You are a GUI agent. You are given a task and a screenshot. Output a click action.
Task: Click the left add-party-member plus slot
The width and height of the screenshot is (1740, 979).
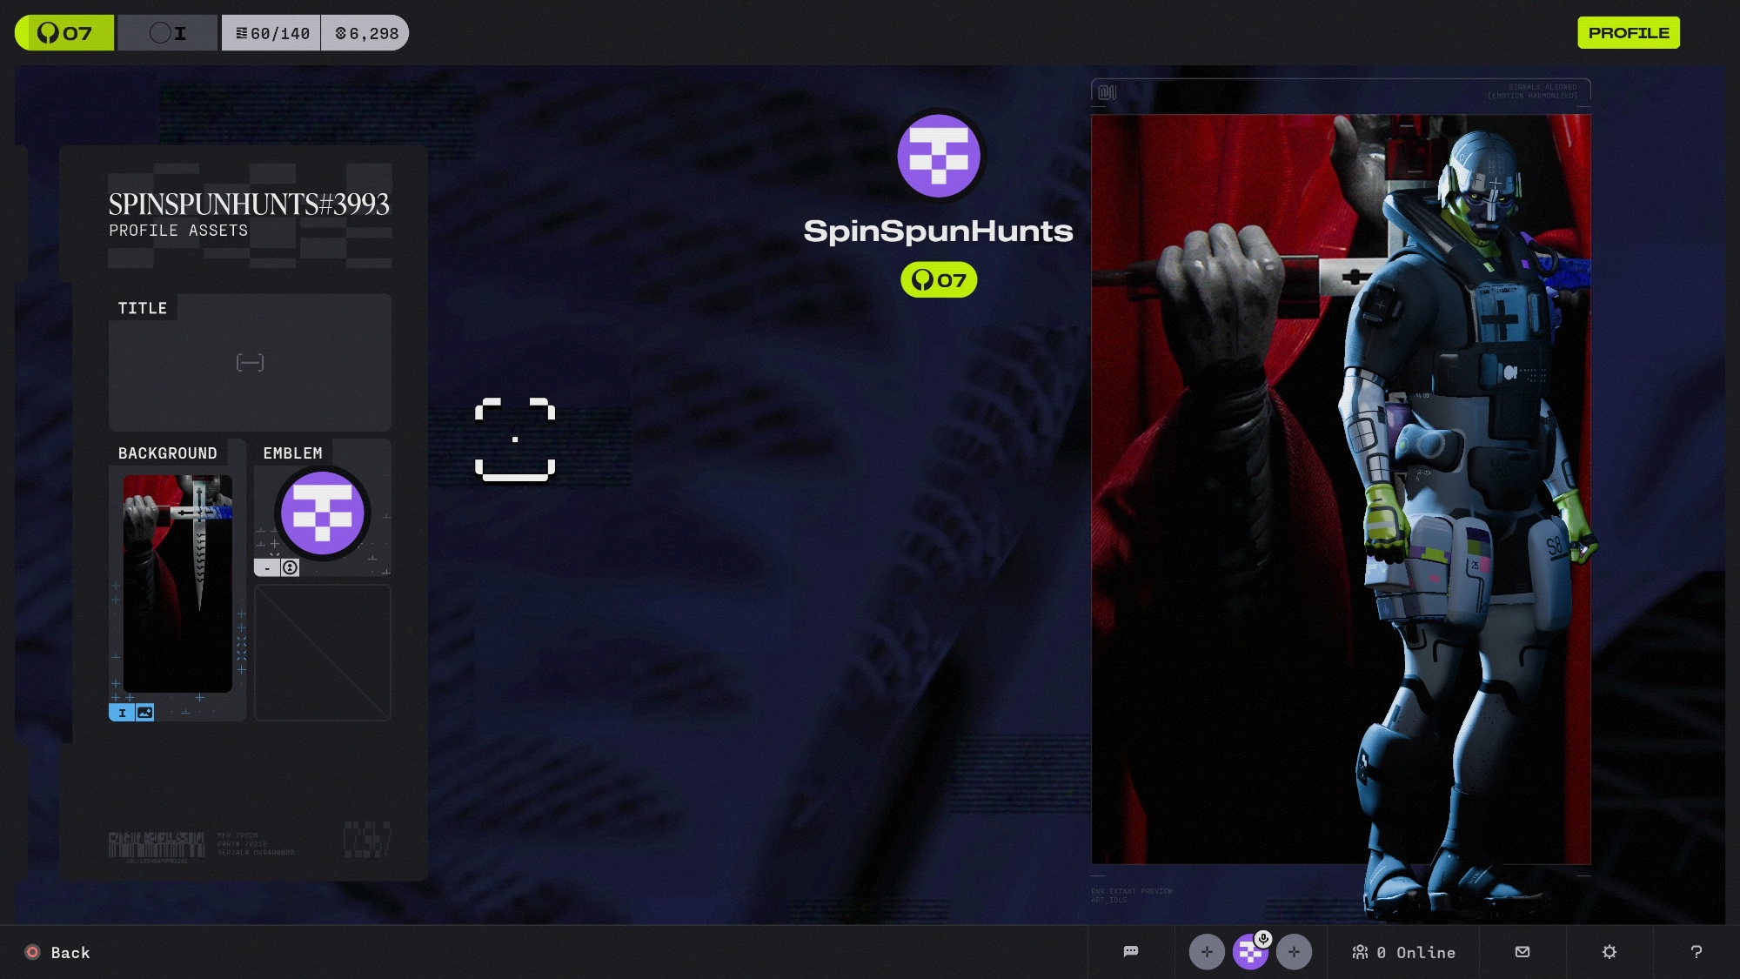tap(1207, 952)
